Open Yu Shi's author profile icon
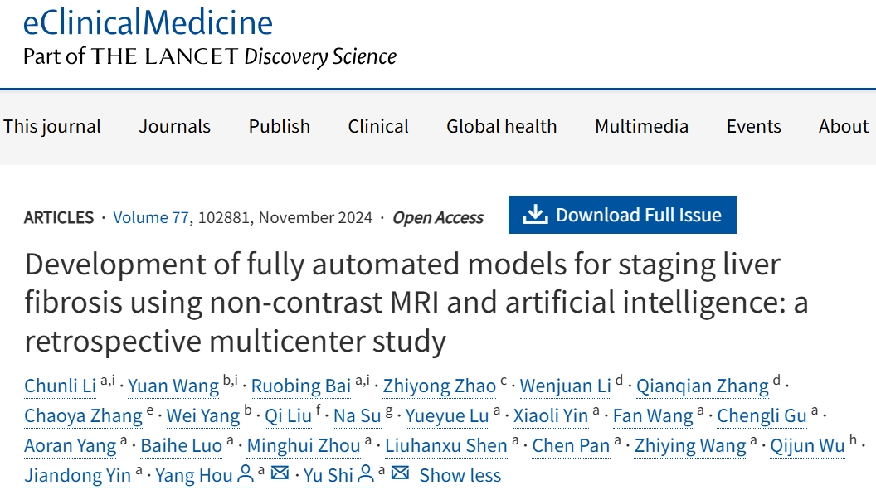Viewport: 876px width, 500px height. pos(365,474)
